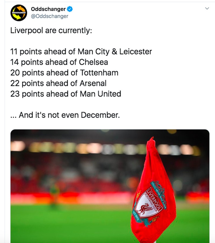Click the Tottenham points line

[x=64, y=73]
